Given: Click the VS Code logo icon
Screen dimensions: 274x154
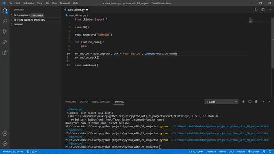Looking at the screenshot, I should coord(4,3).
